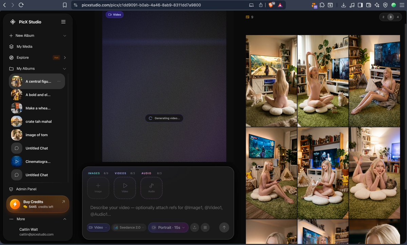
Task: Click the upload icon in the prompt bar
Action: pyautogui.click(x=195, y=227)
